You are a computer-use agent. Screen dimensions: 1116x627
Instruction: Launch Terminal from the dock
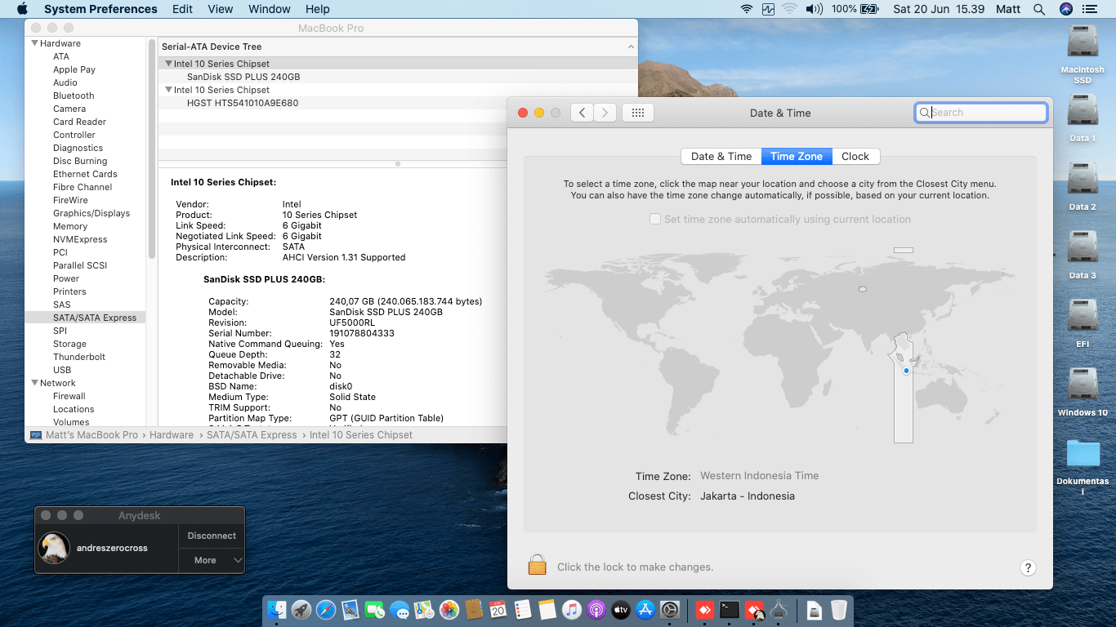729,610
